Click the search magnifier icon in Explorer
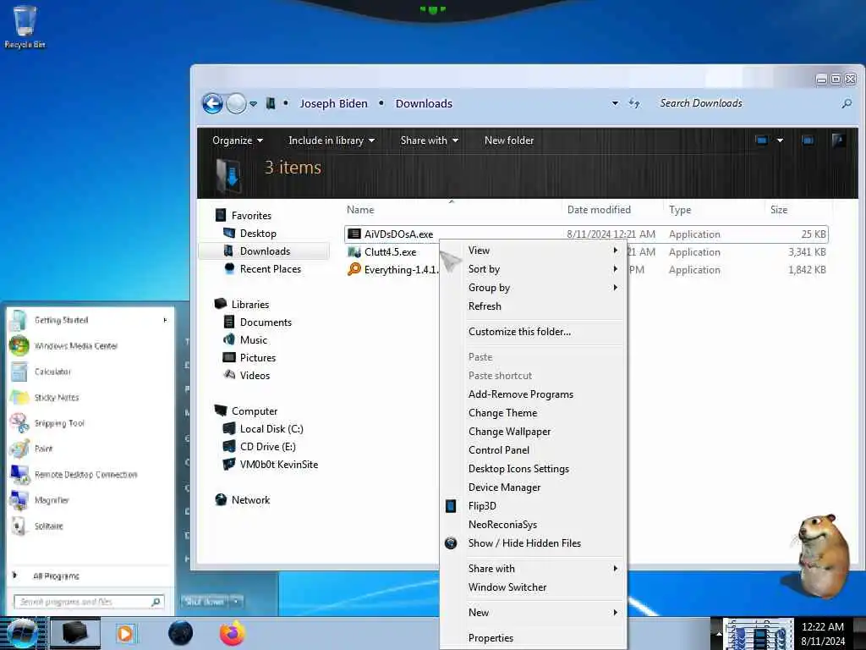This screenshot has width=866, height=650. (846, 103)
